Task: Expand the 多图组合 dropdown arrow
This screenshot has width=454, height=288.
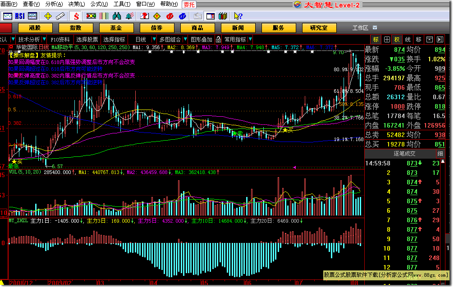Action: tap(185, 39)
